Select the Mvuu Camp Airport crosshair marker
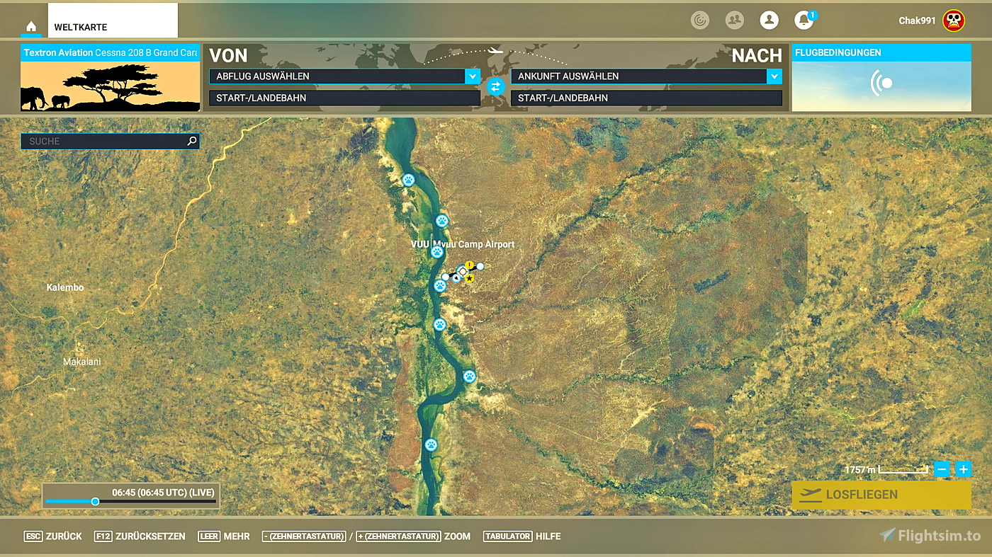The height and width of the screenshot is (557, 992). click(x=463, y=271)
